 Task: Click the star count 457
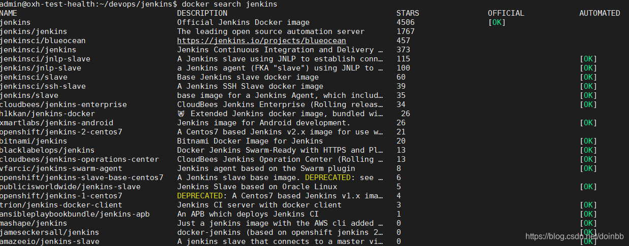pyautogui.click(x=403, y=41)
